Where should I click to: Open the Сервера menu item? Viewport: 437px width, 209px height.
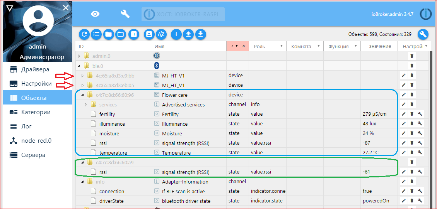click(x=38, y=155)
